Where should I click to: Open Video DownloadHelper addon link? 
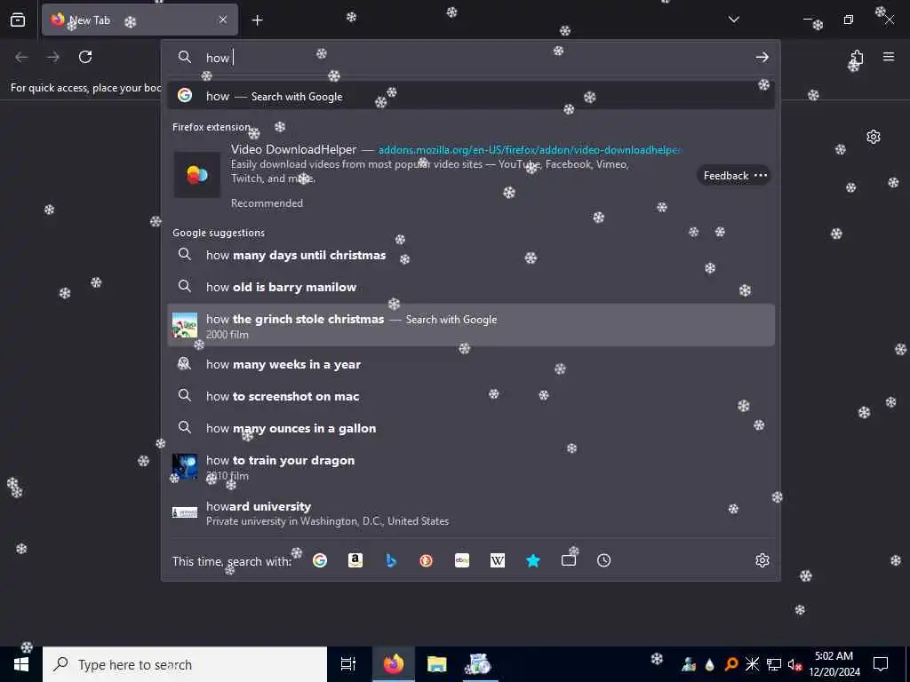tap(530, 149)
